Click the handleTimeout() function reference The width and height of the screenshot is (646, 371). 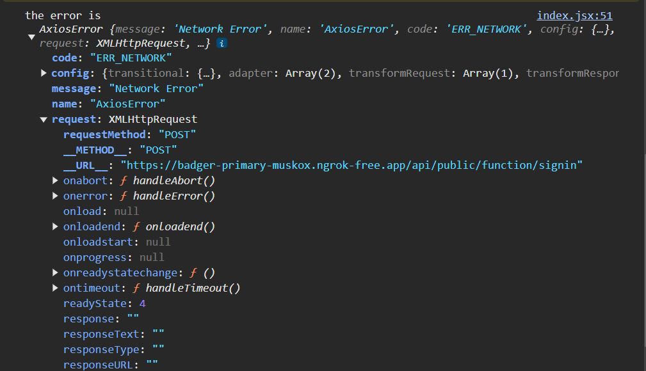pyautogui.click(x=193, y=288)
